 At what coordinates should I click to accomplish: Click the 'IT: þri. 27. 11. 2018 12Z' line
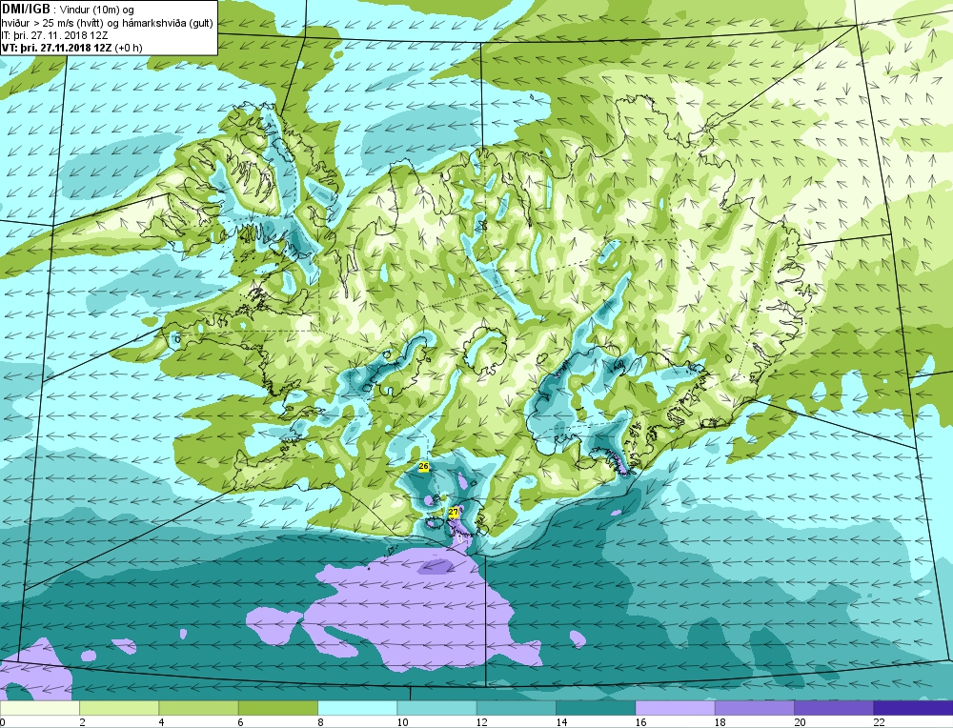tap(54, 35)
